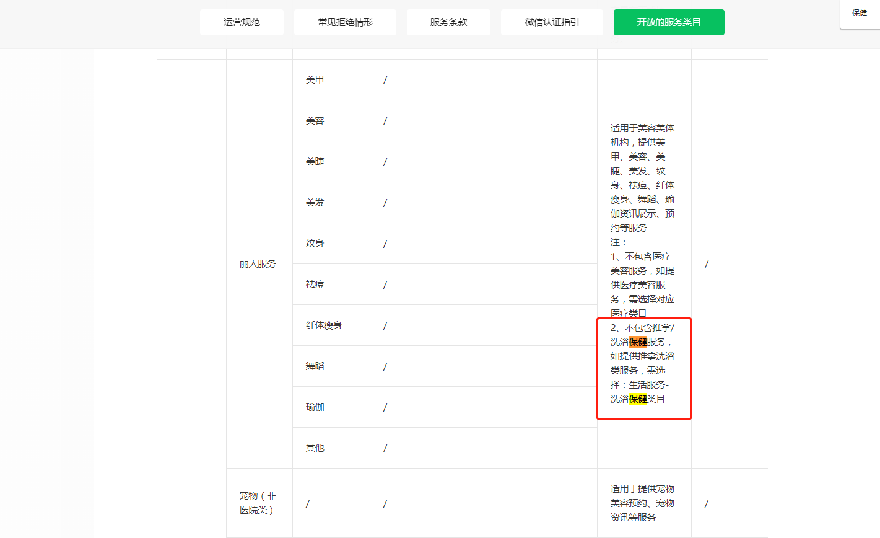Select the 美容 subcategory cell

tap(331, 121)
